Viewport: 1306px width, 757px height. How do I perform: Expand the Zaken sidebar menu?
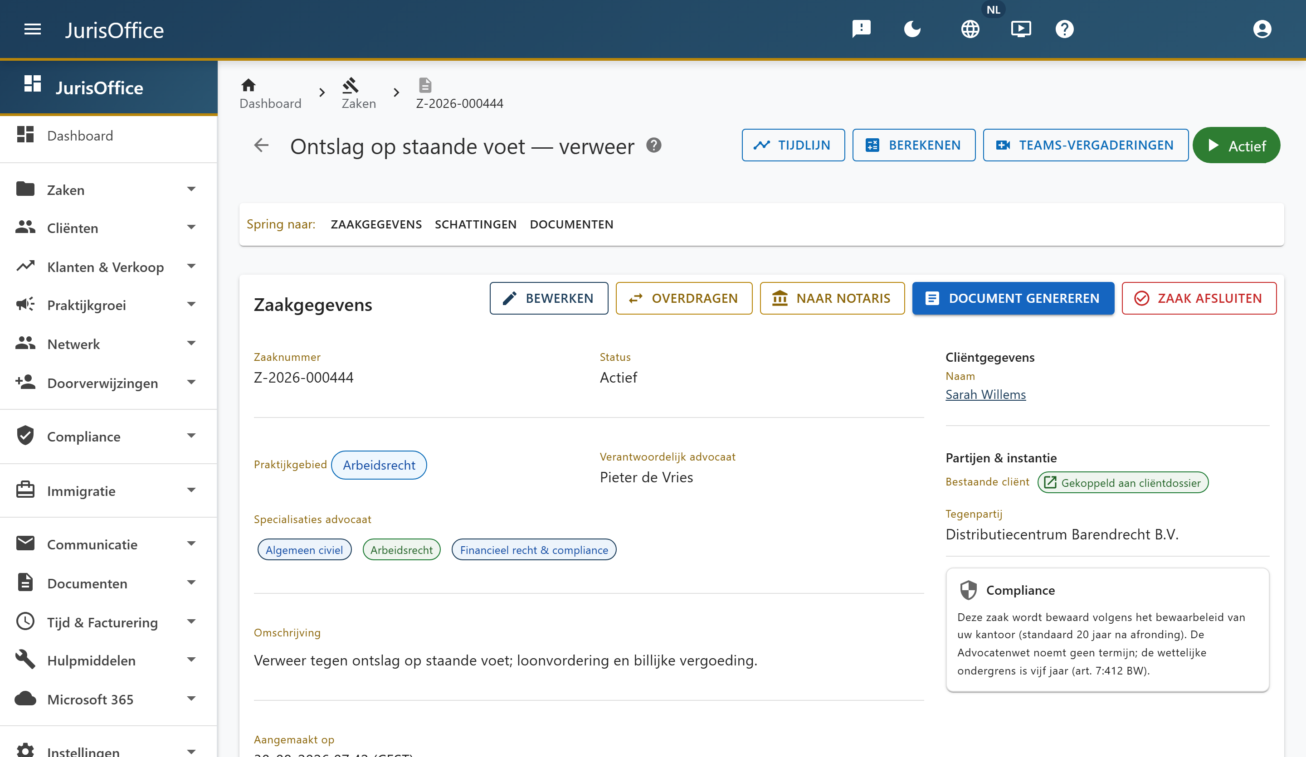click(x=109, y=189)
